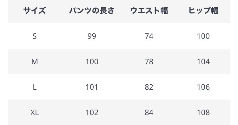
Task: Click waist width value 84
Action: pos(149,113)
